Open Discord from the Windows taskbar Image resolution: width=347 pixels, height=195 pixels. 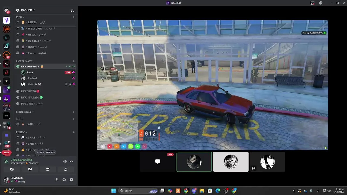pyautogui.click(x=194, y=191)
